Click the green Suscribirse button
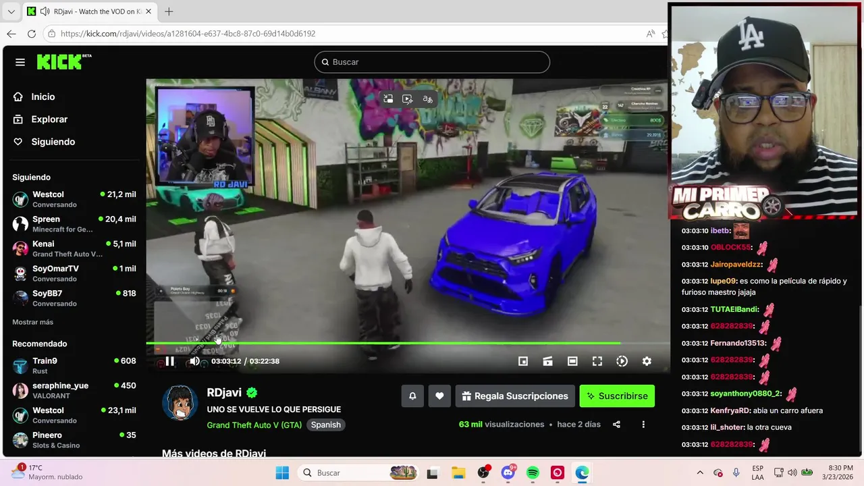864x486 pixels. (x=617, y=396)
